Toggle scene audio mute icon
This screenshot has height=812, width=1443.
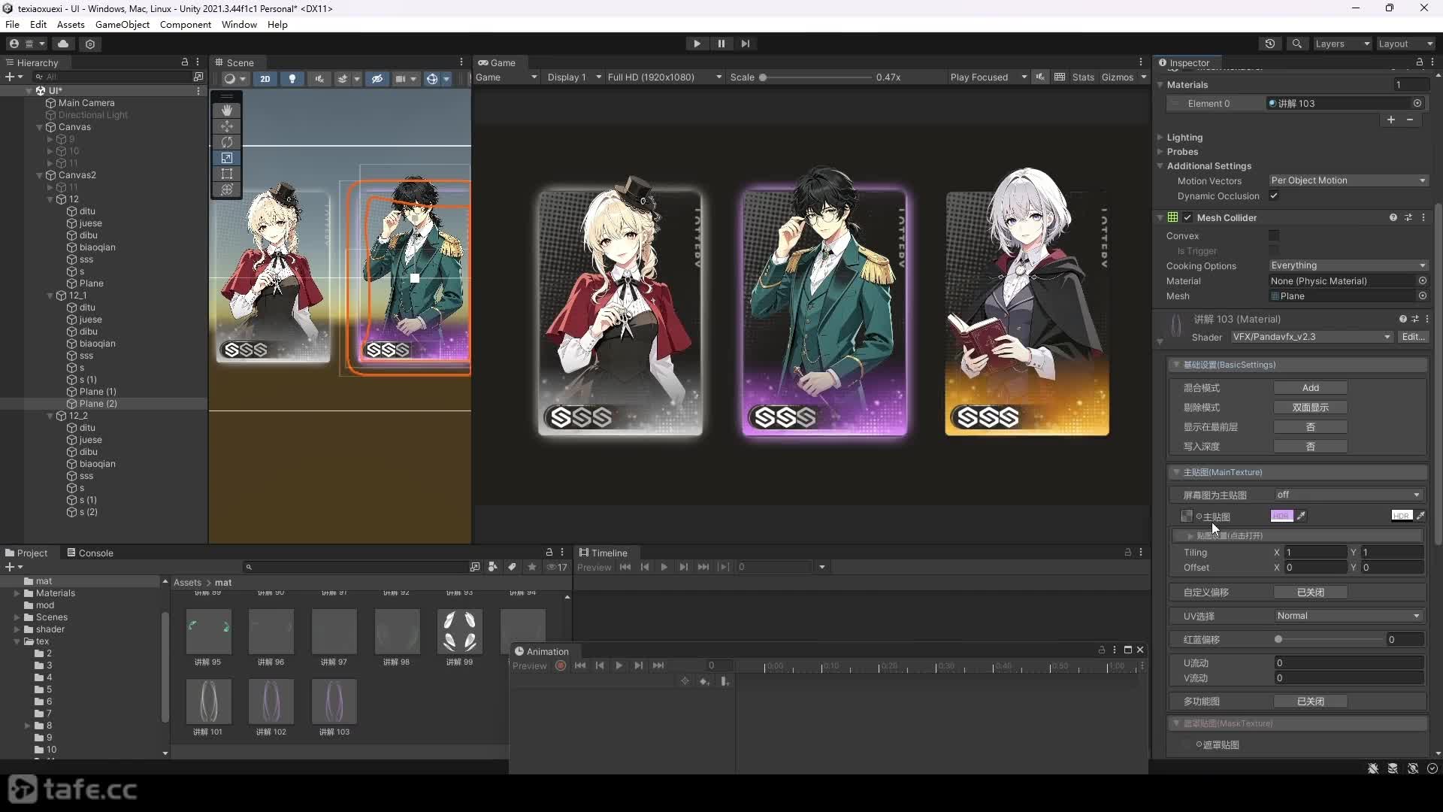point(319,78)
